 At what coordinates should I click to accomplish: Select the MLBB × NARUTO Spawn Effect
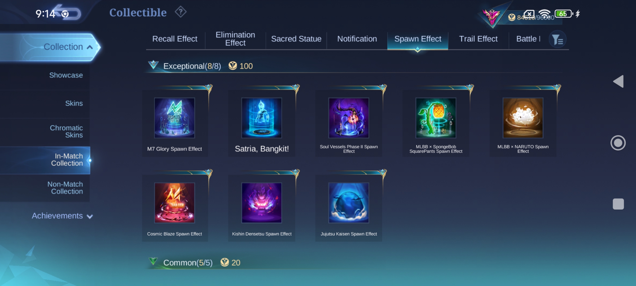coord(523,118)
